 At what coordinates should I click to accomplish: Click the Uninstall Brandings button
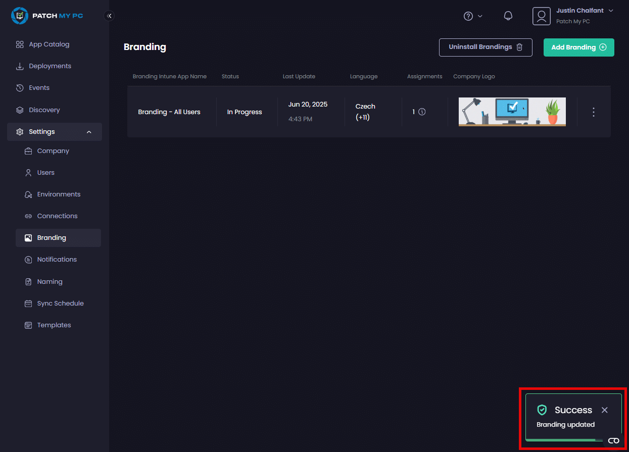485,47
